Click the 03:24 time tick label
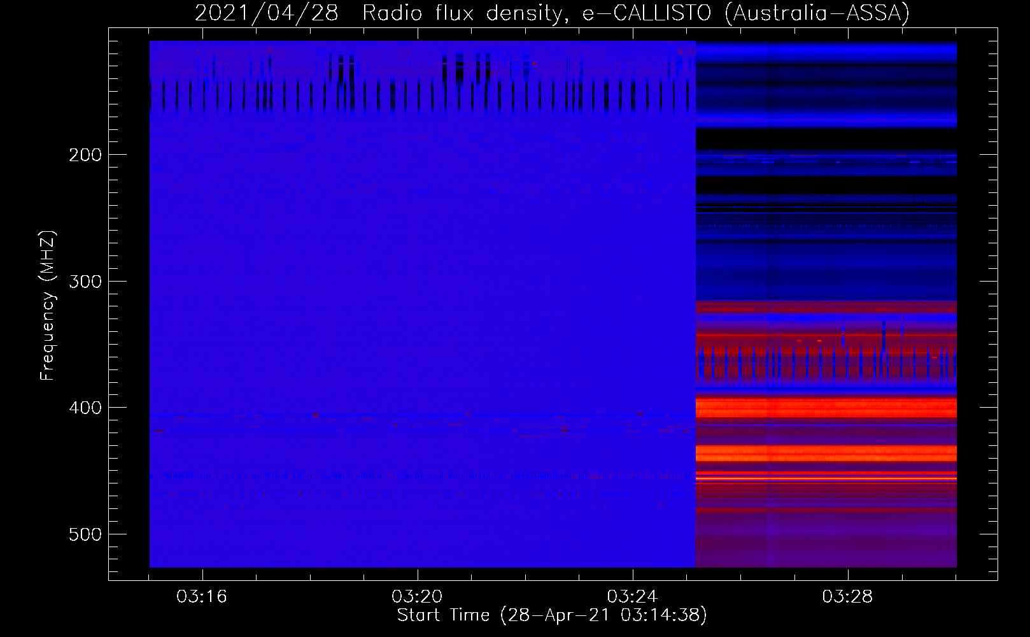1030x637 pixels. (632, 597)
